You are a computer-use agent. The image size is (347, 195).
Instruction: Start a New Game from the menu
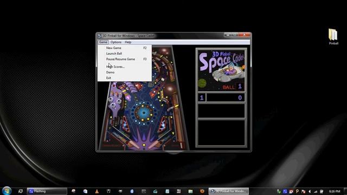(x=125, y=48)
